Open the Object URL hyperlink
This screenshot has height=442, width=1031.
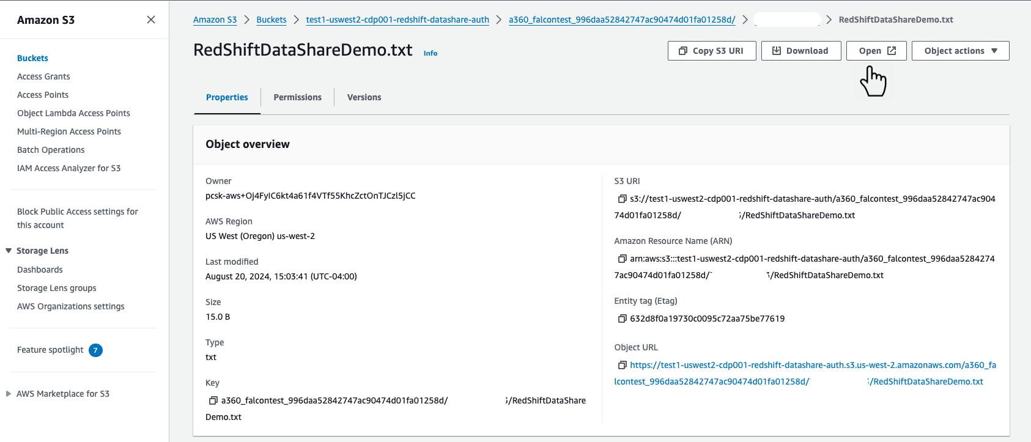pos(805,374)
